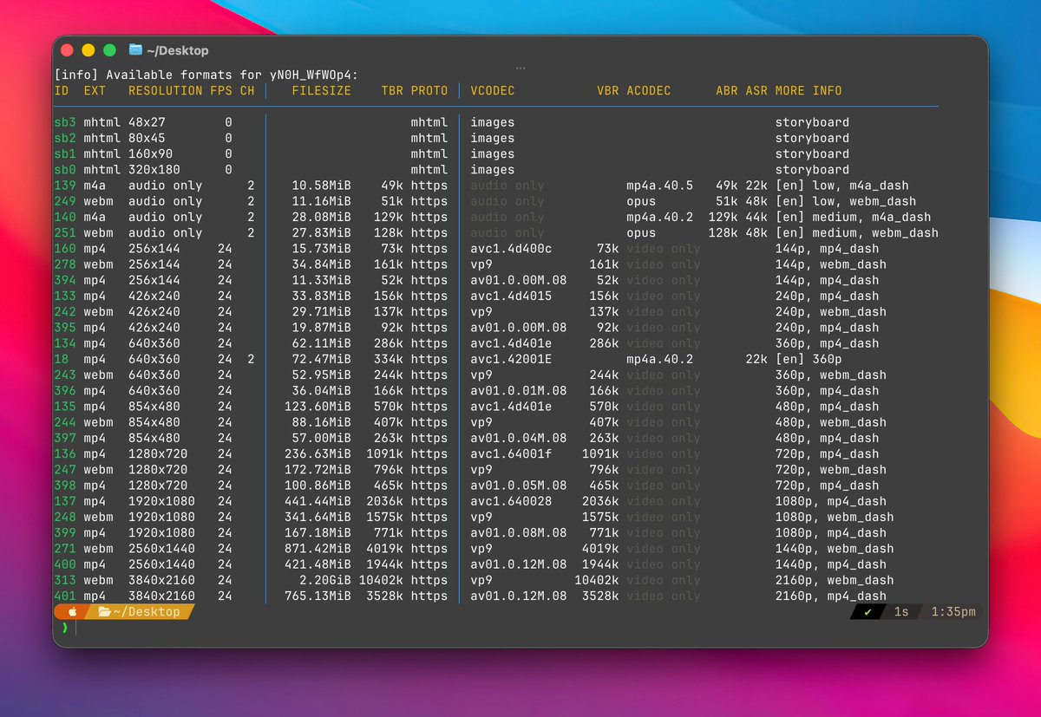Click the avc1.64001f video codec
The width and height of the screenshot is (1041, 717).
tap(511, 454)
